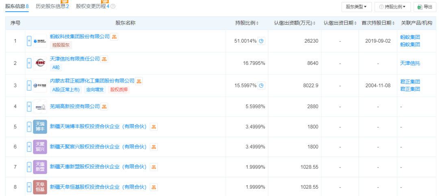Click the 天阜恒基 avatar tile
Image resolution: width=439 pixels, height=196 pixels.
pyautogui.click(x=40, y=187)
